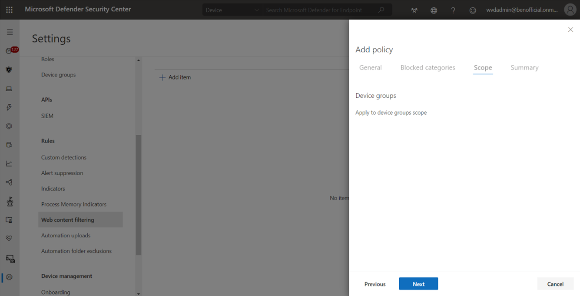Screen dimensions: 580x296
Task: Click the Previous button
Action: pyautogui.click(x=375, y=284)
